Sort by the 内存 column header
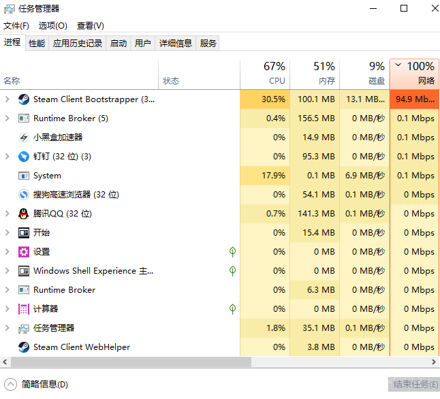This screenshot has height=399, width=440. tap(315, 74)
